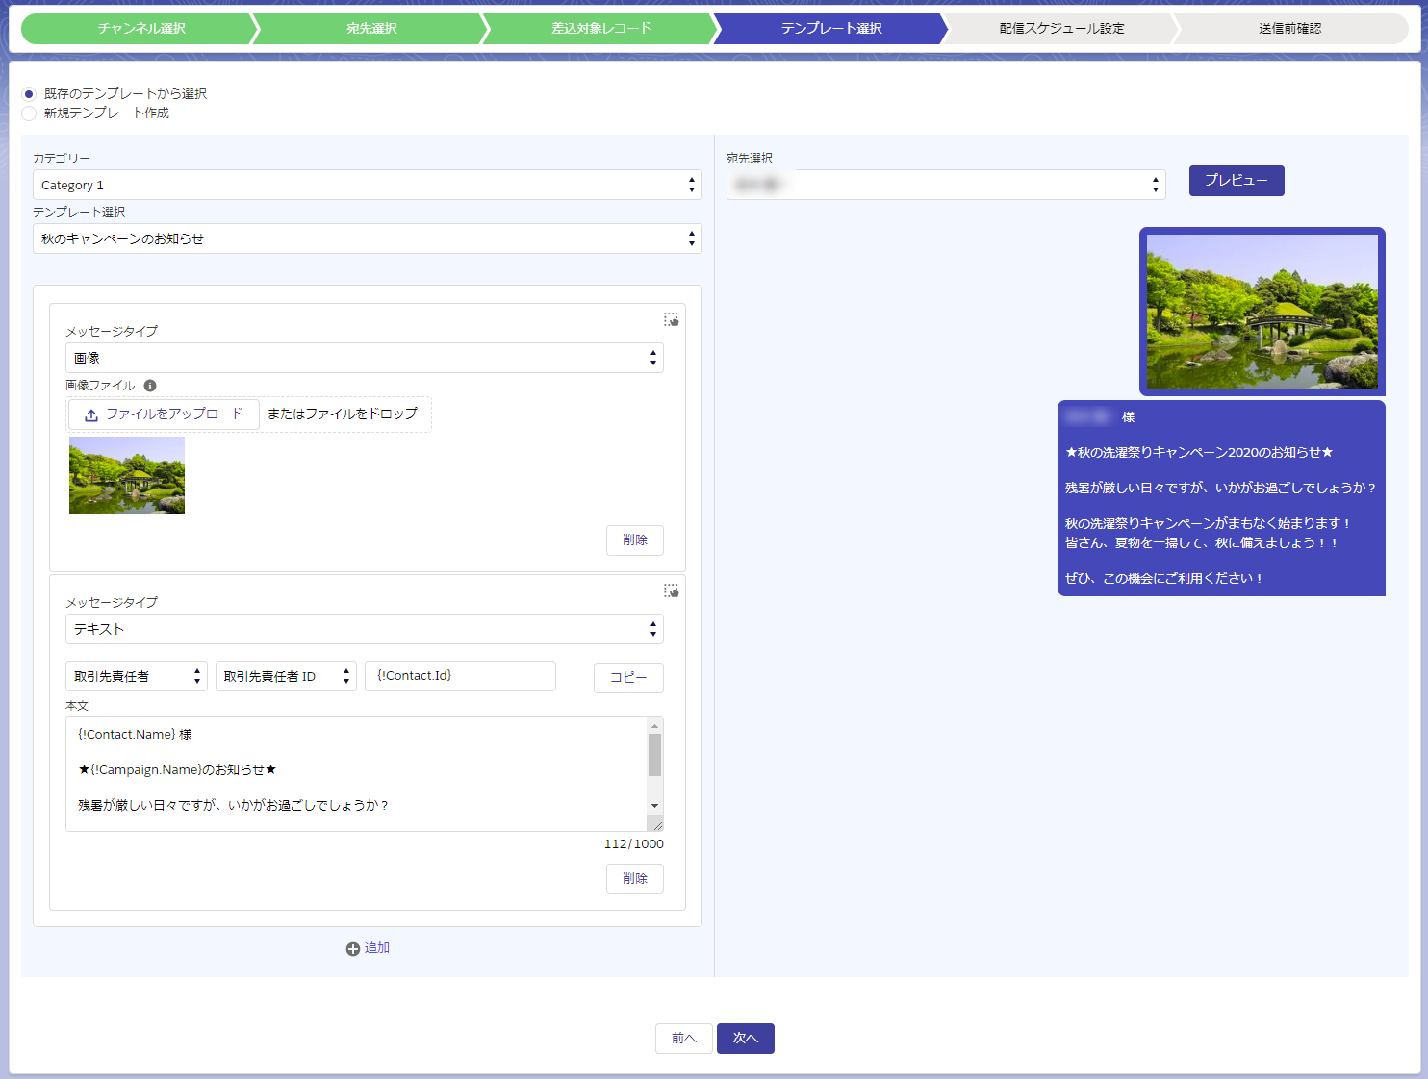Delete the image message with its 削除 button
Screen dimensions: 1428x1079
tap(635, 540)
